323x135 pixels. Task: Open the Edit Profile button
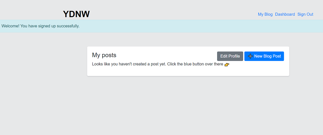(230, 56)
